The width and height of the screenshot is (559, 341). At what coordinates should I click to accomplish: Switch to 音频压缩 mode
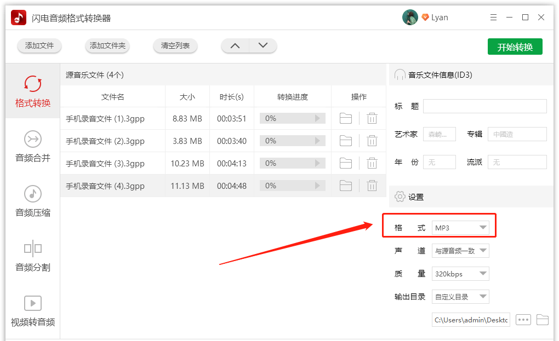point(32,201)
